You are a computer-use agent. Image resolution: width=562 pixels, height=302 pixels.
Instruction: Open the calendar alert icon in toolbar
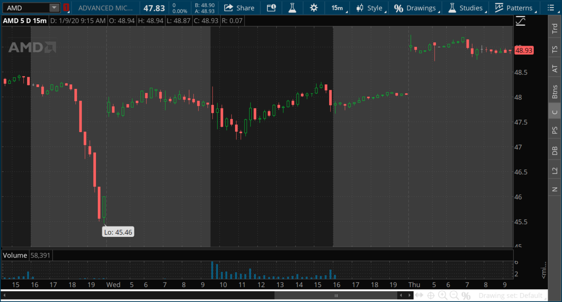tap(271, 7)
